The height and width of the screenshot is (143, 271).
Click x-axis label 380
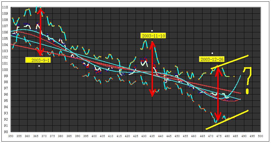[61, 136]
